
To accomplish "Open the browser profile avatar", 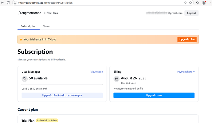I will click(x=204, y=2).
